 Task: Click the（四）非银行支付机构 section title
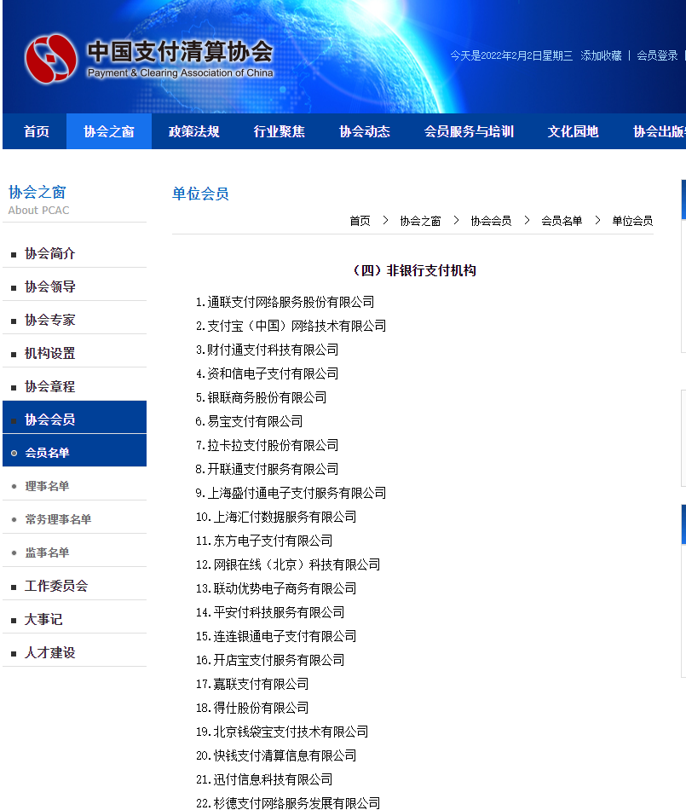pyautogui.click(x=413, y=270)
